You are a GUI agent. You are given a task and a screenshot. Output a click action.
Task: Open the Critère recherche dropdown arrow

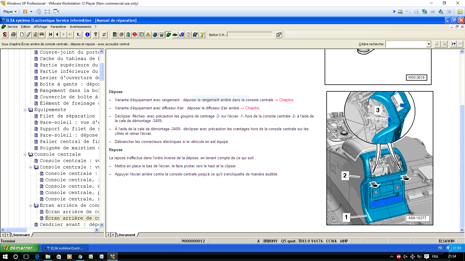point(429,44)
